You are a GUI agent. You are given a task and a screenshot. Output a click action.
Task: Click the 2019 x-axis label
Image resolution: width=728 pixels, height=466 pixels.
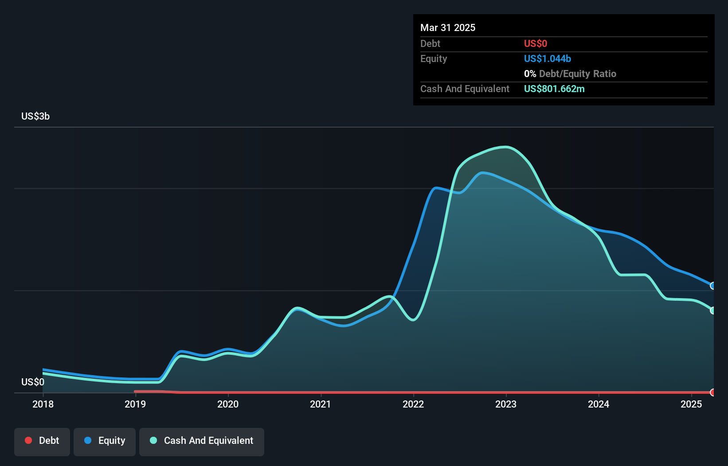click(135, 404)
